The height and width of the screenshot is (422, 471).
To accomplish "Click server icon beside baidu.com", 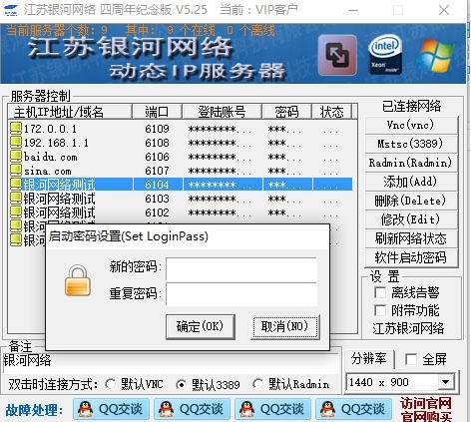I will pos(15,157).
